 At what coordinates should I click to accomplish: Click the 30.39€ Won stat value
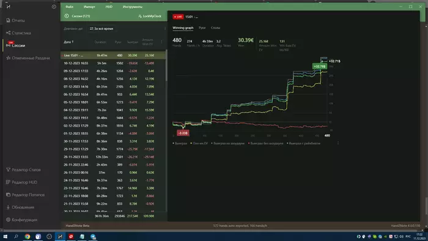(x=246, y=40)
